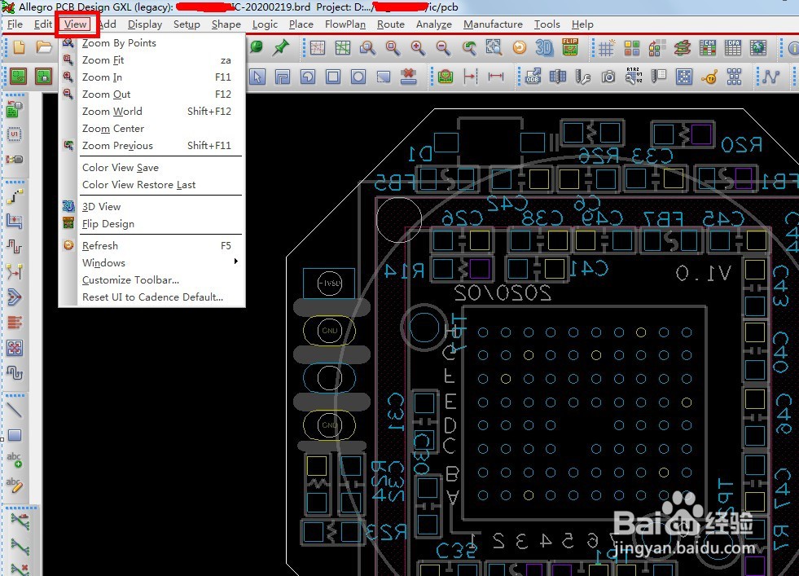Image resolution: width=799 pixels, height=576 pixels.
Task: Choose Zoom Out menu entry
Action: [x=151, y=95]
